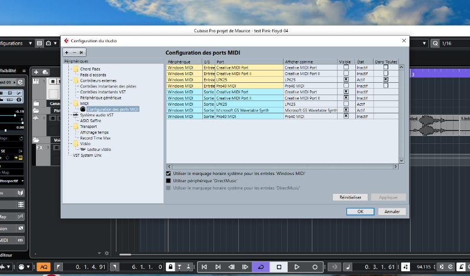The height and width of the screenshot is (276, 470).
Task: Click the window layout setup icon
Action: click(x=39, y=43)
